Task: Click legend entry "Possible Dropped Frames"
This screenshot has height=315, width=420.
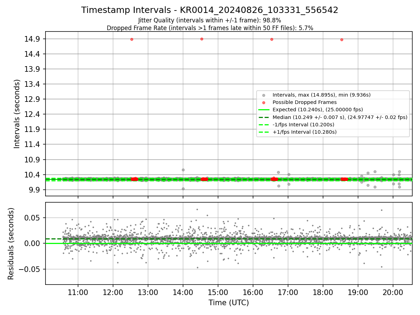Action: [304, 102]
